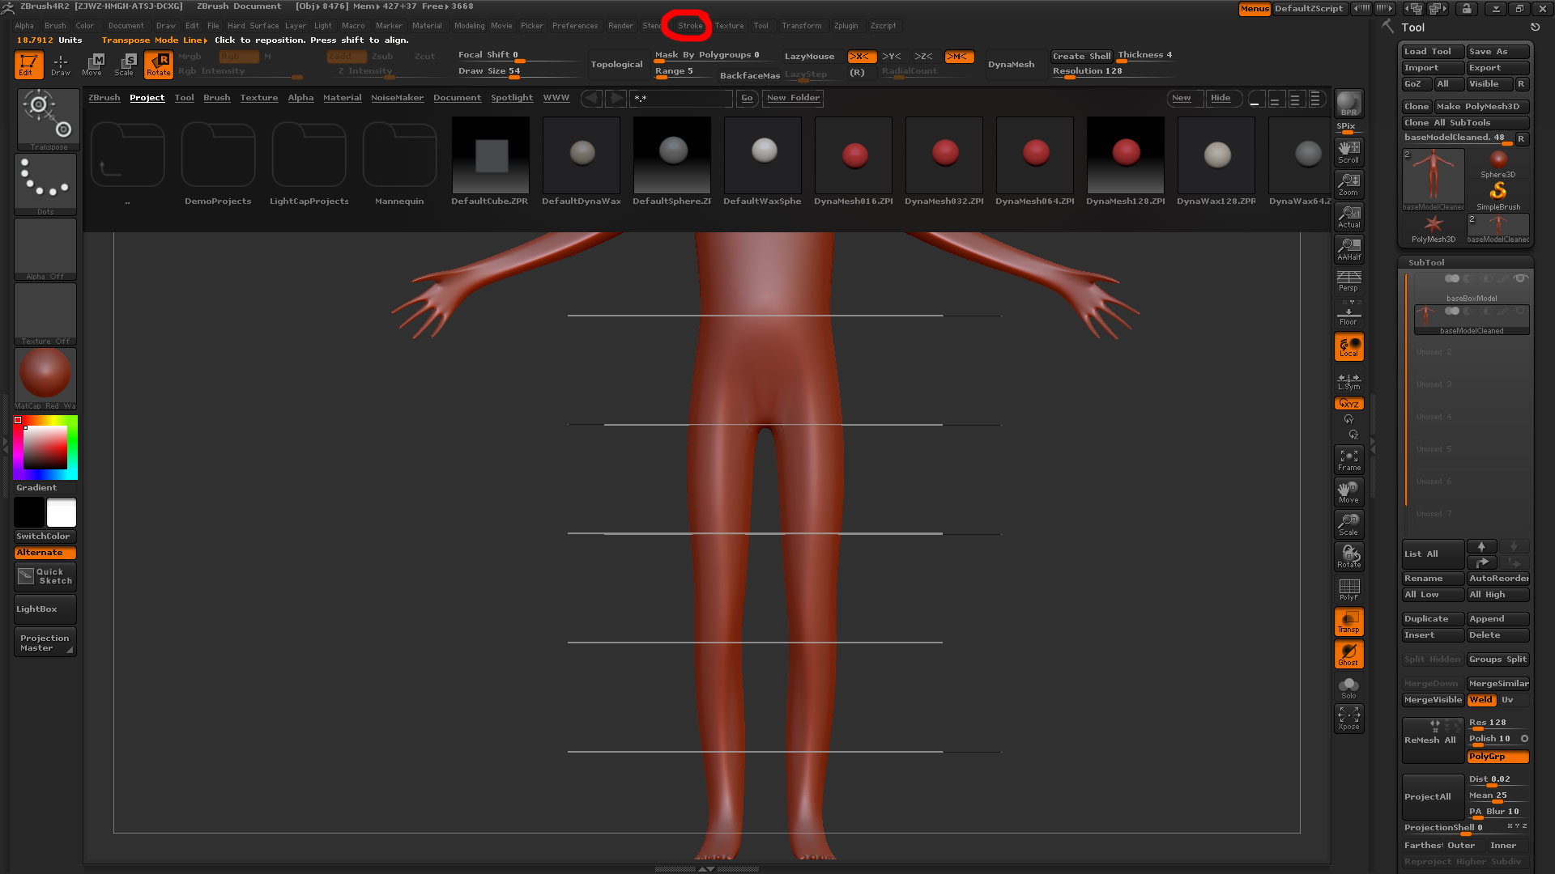The height and width of the screenshot is (874, 1555).
Task: Collapse the SubTool section header
Action: pos(1426,262)
